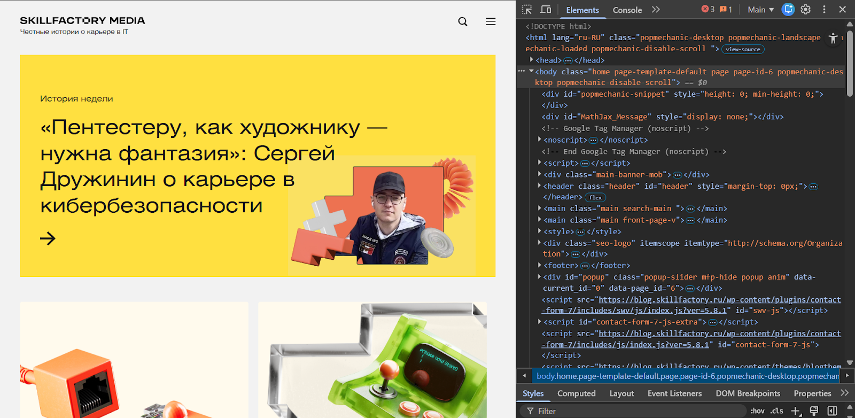Open the DevTools three-dot customize menu
Screen dimensions: 855x418
coord(824,10)
